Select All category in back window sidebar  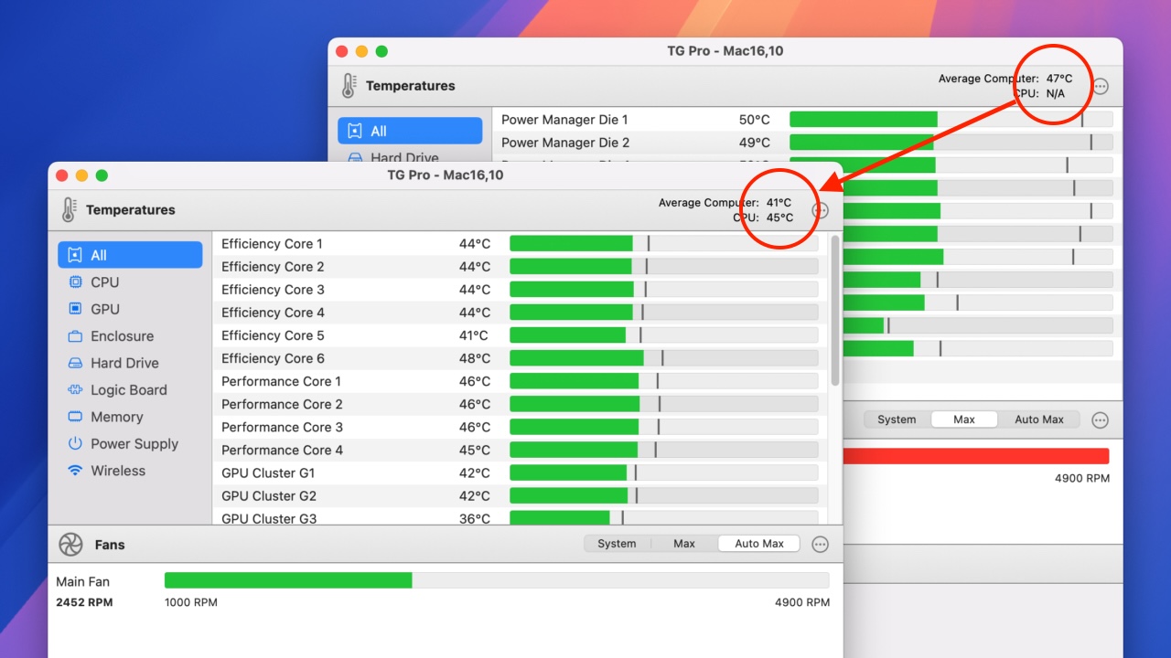pyautogui.click(x=410, y=131)
